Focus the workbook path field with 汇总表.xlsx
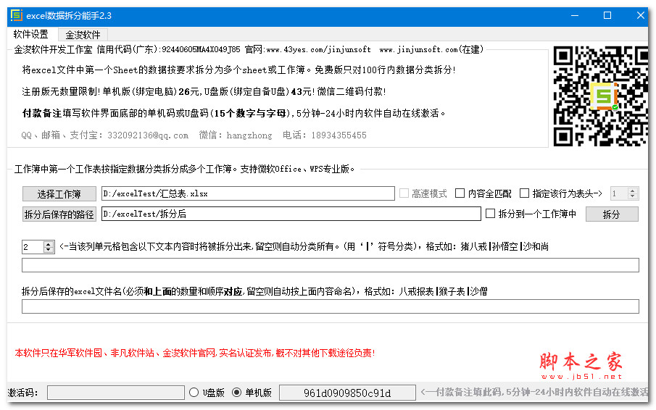Screen dimensions: 656x410 248,193
